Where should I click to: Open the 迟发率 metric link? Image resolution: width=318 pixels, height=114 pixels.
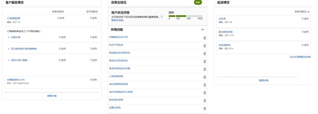(222, 19)
